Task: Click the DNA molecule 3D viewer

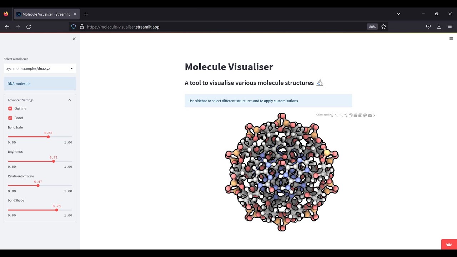Action: coord(282,172)
